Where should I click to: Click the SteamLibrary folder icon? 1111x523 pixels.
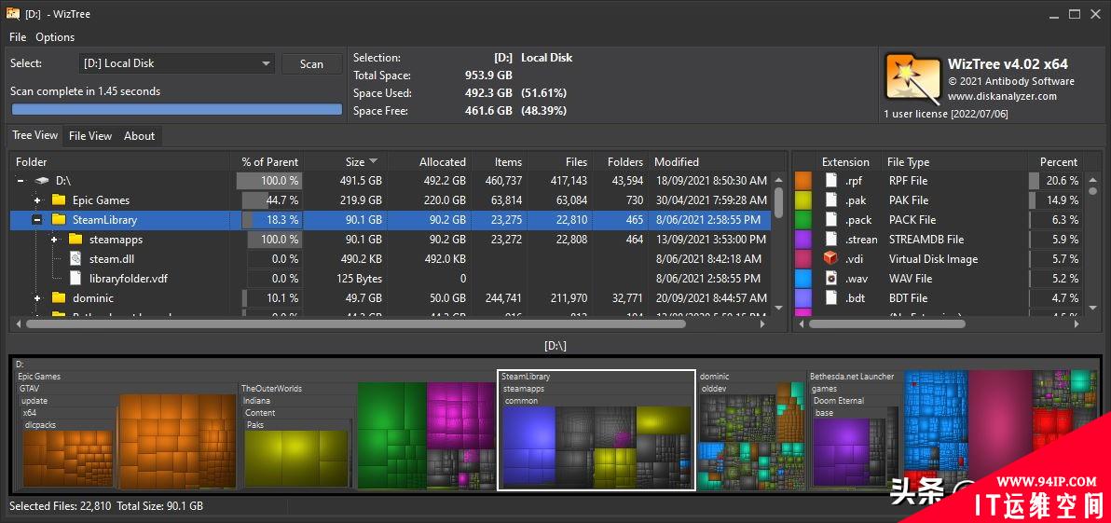59,220
